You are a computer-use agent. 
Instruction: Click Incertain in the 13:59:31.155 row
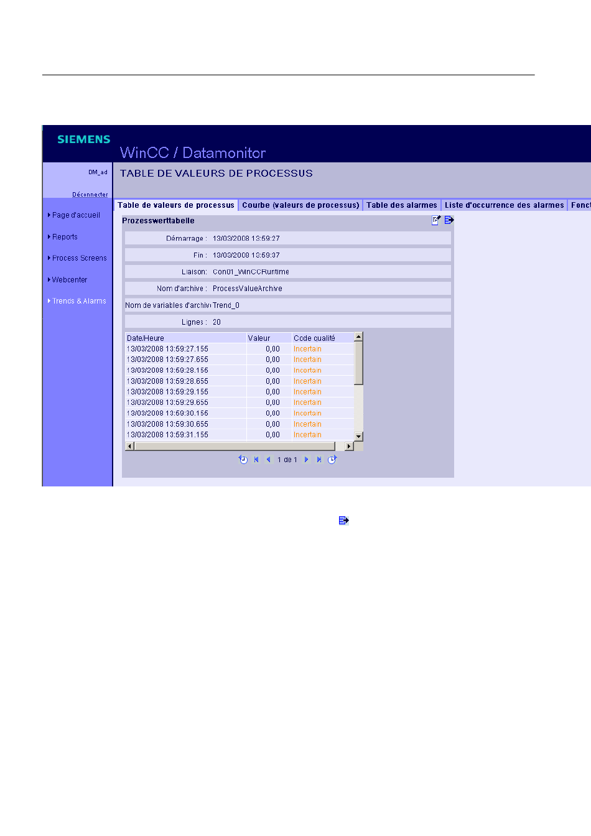click(307, 435)
